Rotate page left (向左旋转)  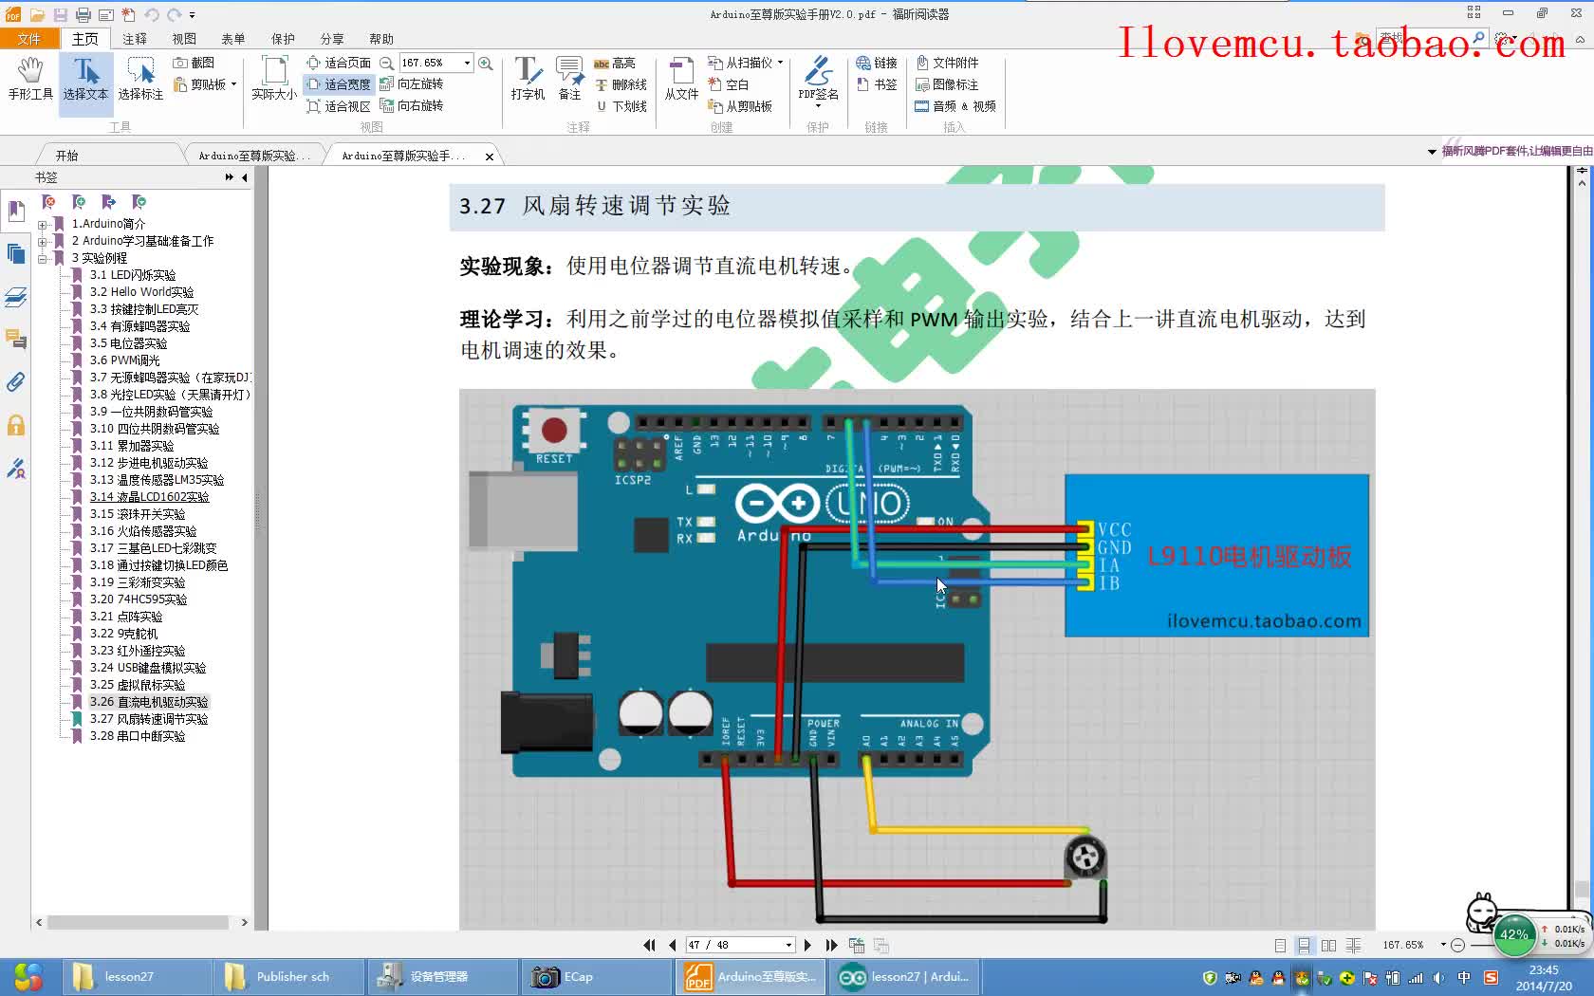point(412,84)
